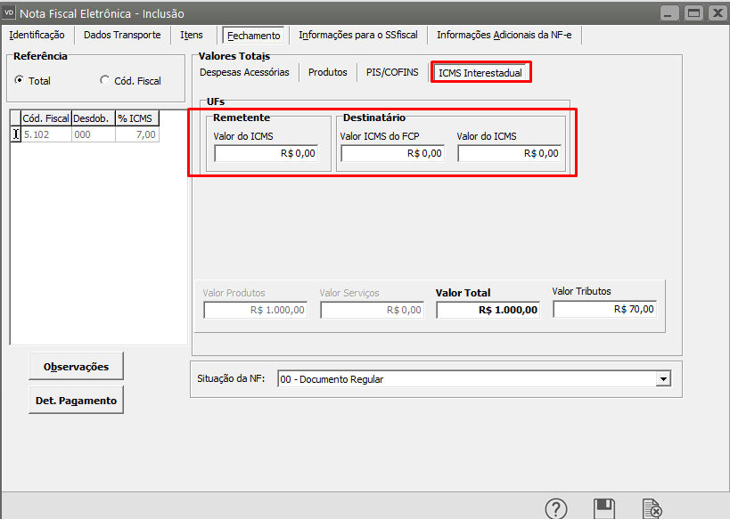Image resolution: width=730 pixels, height=519 pixels.
Task: Select the Total reference radio button
Action: [20, 80]
